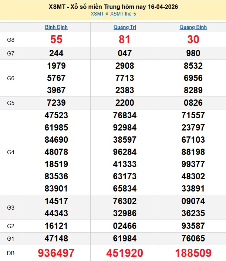Open the XSMT thứ 5 link
The width and height of the screenshot is (226, 261).
pyautogui.click(x=123, y=14)
